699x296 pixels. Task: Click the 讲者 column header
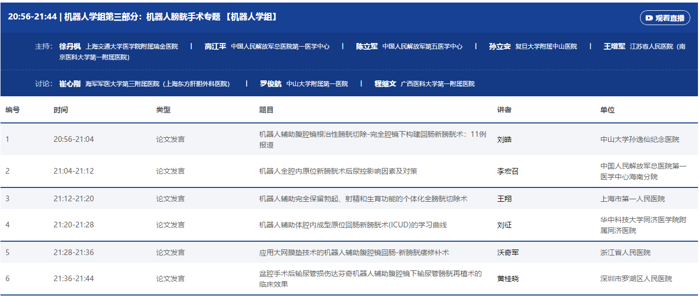click(x=504, y=110)
